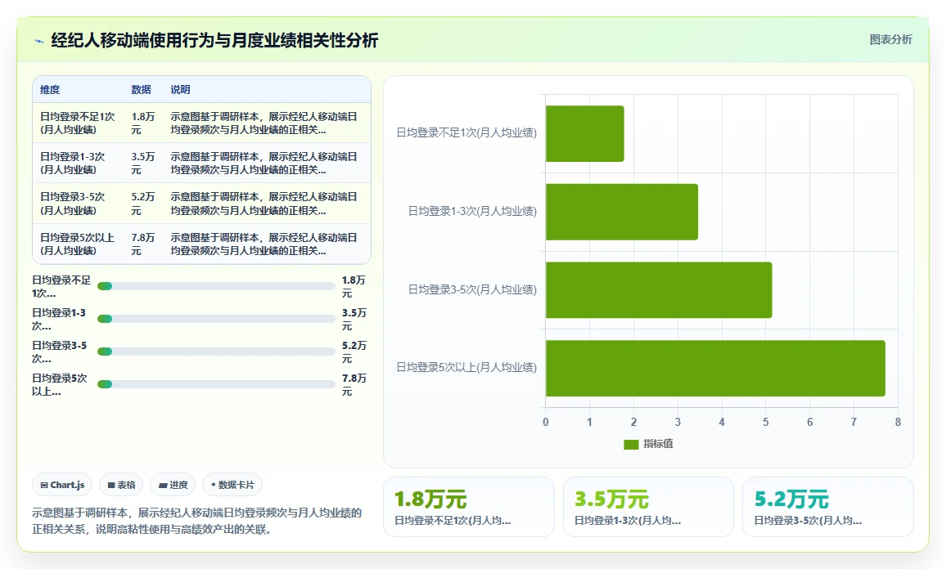Click y-axis label 日均登录不足1次(月人均业绩)
The image size is (946, 569).
click(x=466, y=133)
